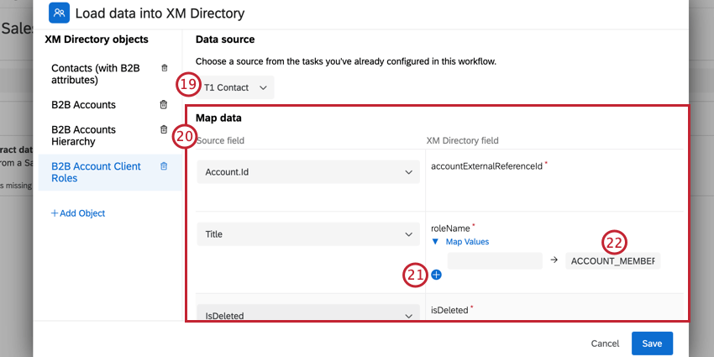
Task: Delete the B2B Accounts object
Action: pos(164,105)
